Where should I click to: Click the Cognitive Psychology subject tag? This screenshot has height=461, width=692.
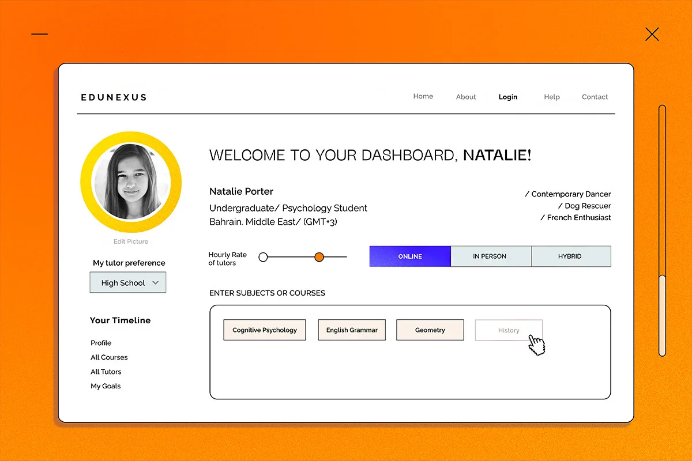click(265, 330)
